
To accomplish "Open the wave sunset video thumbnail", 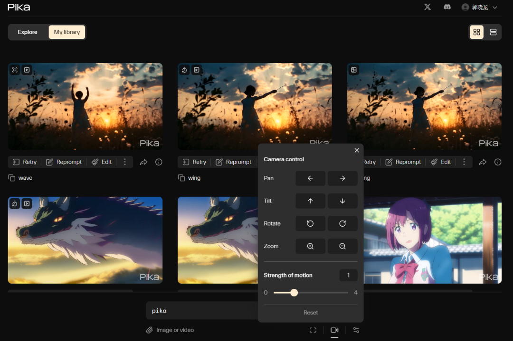I will pyautogui.click(x=85, y=107).
